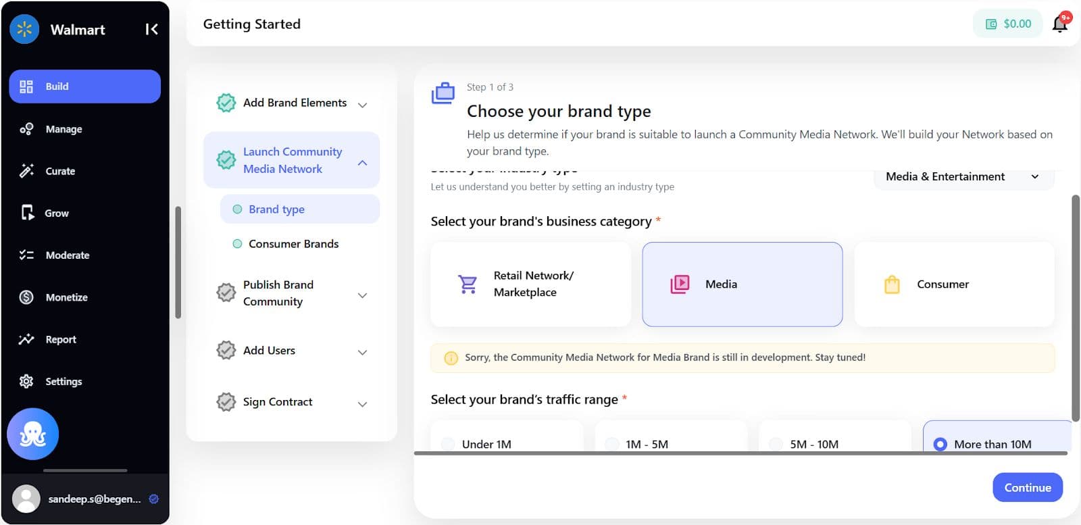
Task: Click the Continue button
Action: (x=1028, y=487)
